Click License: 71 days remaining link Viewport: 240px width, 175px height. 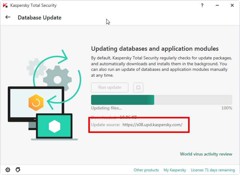click(x=213, y=170)
